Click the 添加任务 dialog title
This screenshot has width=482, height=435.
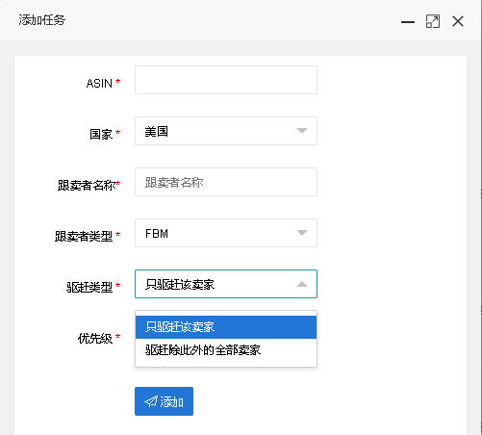tap(42, 20)
